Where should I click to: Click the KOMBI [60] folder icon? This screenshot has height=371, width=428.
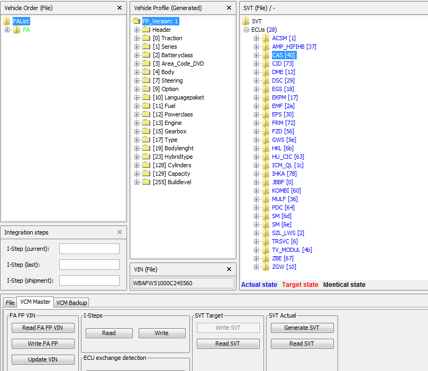tap(266, 191)
